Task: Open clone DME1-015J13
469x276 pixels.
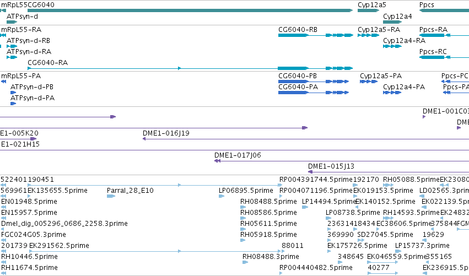Action: (x=389, y=172)
